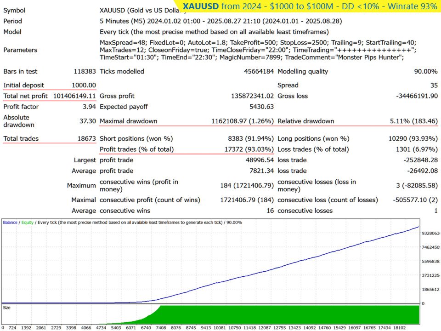Click Bars in test value 118383
This screenshot has height=331, width=441.
pyautogui.click(x=85, y=72)
